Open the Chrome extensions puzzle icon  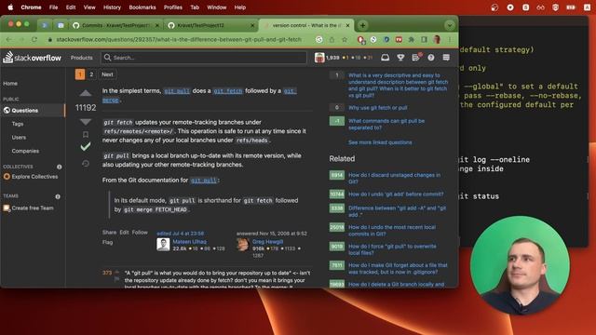point(412,39)
